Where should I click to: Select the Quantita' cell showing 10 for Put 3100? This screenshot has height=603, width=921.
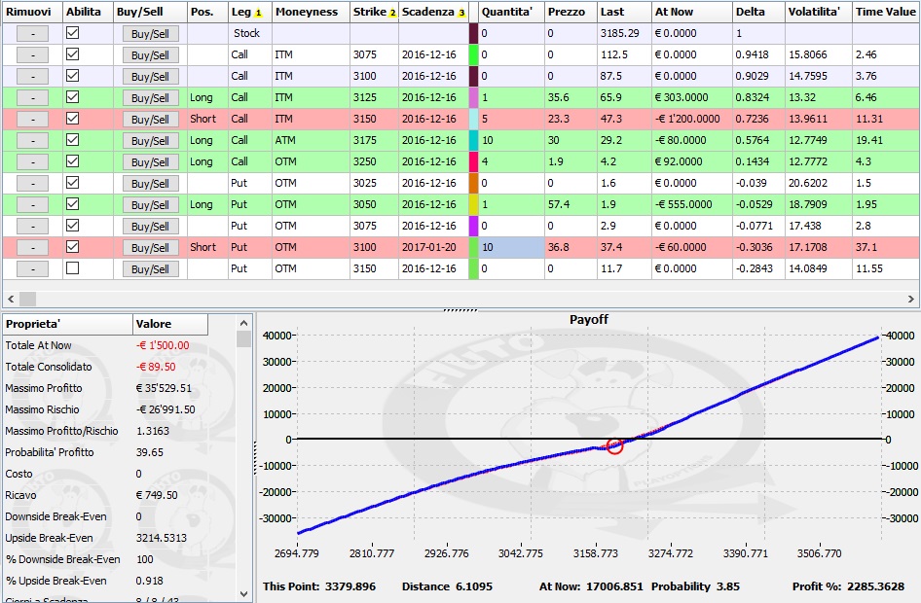(511, 248)
